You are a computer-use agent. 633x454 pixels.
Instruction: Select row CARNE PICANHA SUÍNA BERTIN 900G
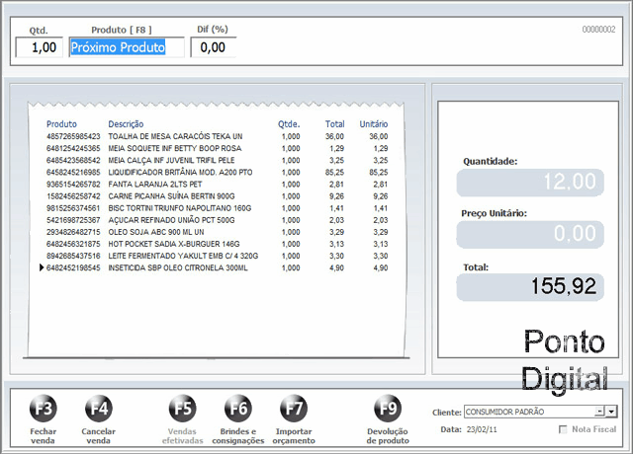218,196
